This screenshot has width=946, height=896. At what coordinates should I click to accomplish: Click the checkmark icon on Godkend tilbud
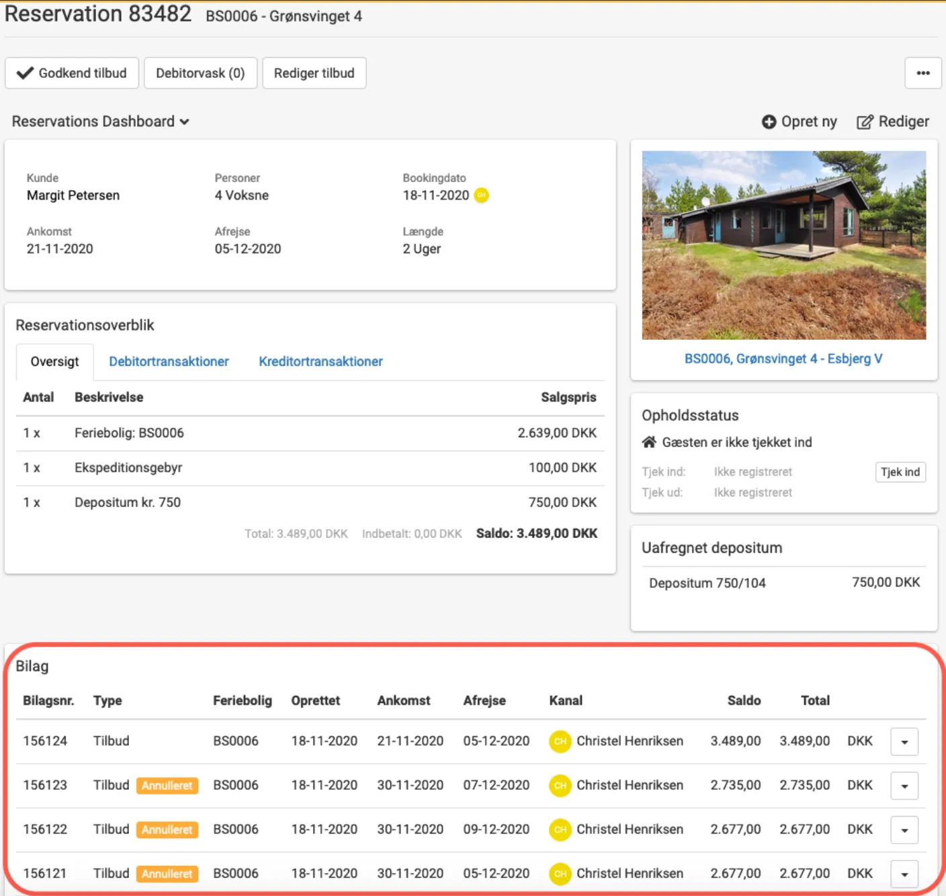(25, 73)
